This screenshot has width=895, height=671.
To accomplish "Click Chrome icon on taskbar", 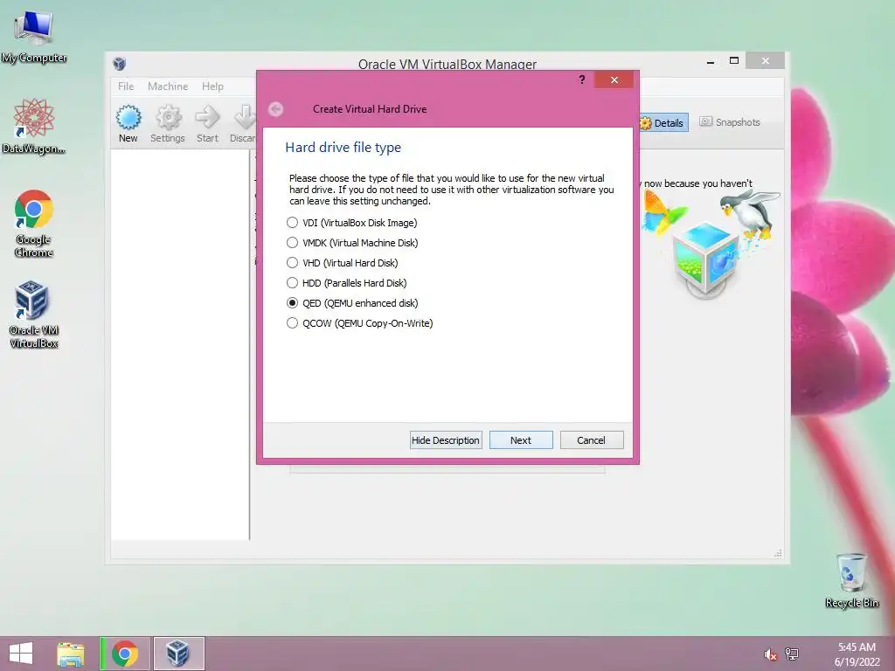I will pyautogui.click(x=125, y=654).
